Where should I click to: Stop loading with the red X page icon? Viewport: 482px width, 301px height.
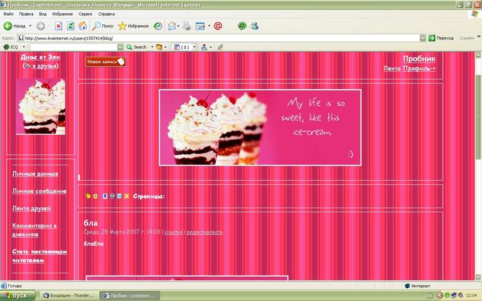point(59,26)
